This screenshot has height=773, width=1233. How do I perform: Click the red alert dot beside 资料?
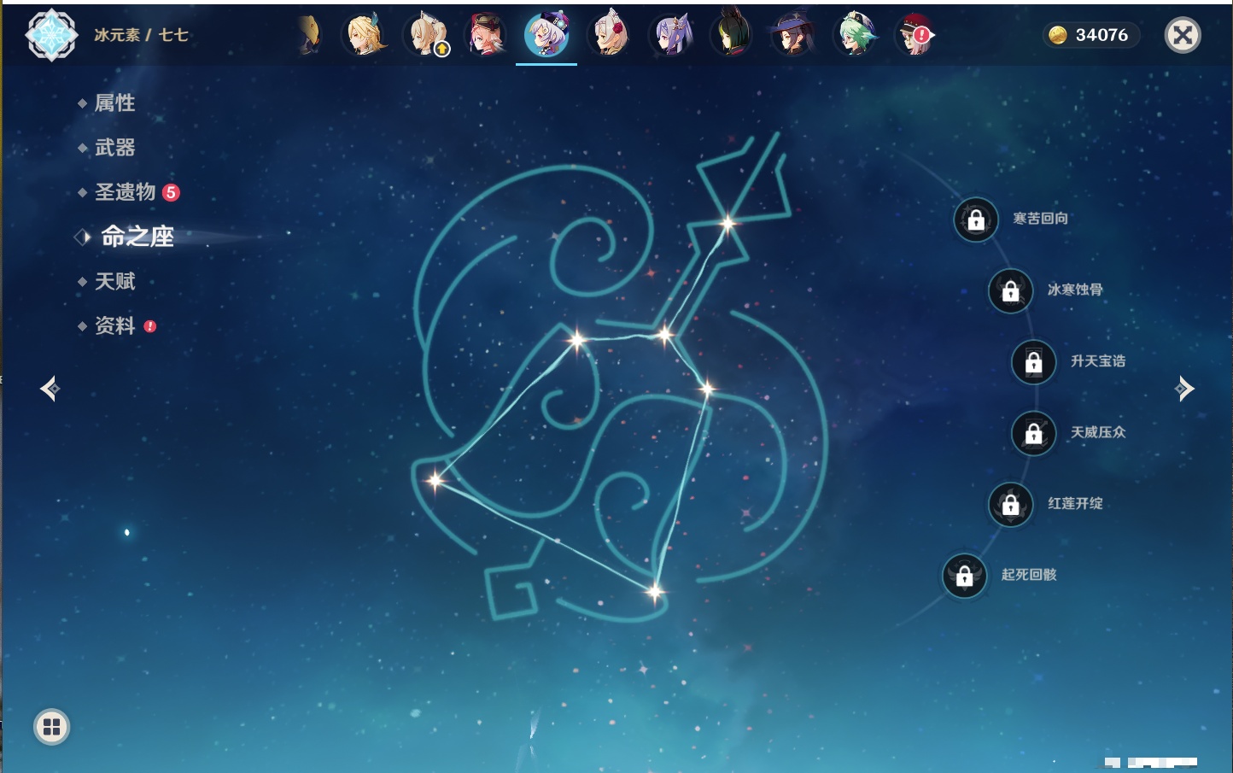click(150, 326)
